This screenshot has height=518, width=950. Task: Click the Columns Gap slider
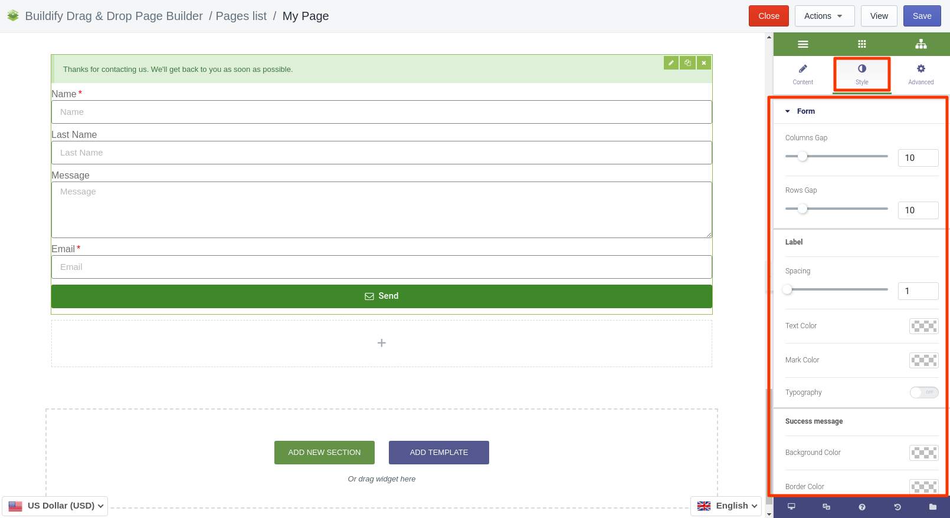click(837, 156)
